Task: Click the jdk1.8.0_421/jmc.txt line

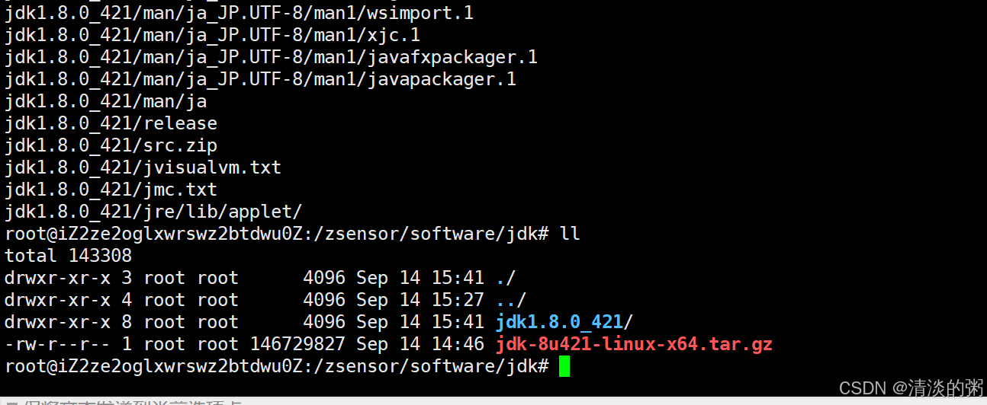Action: click(x=111, y=190)
